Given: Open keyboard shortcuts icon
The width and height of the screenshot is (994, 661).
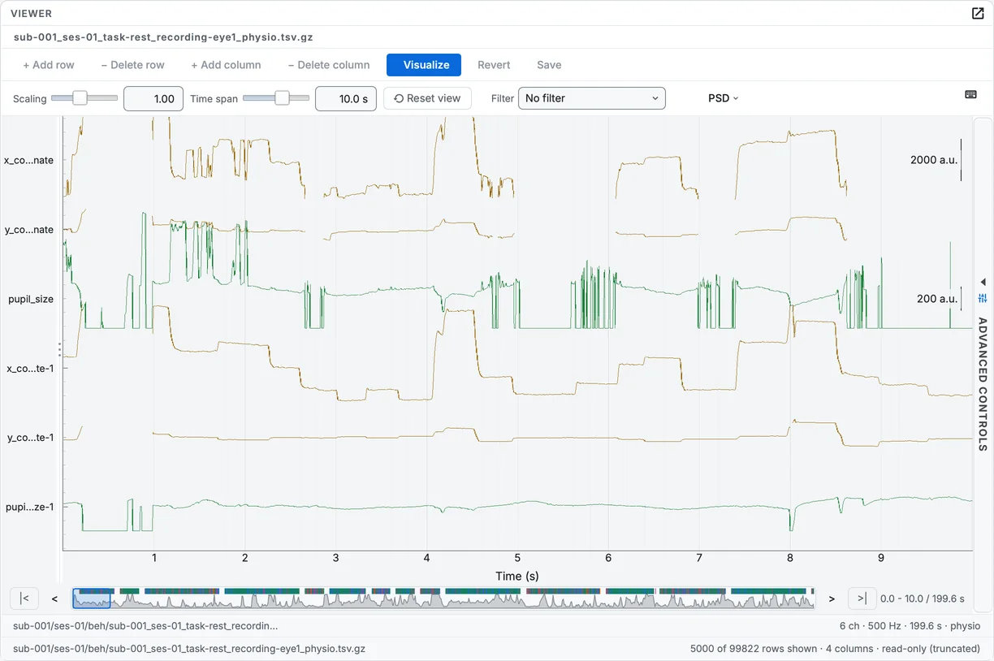Looking at the screenshot, I should point(970,94).
